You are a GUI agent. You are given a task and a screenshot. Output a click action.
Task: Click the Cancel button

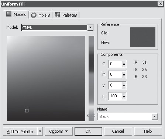[x=118, y=131]
